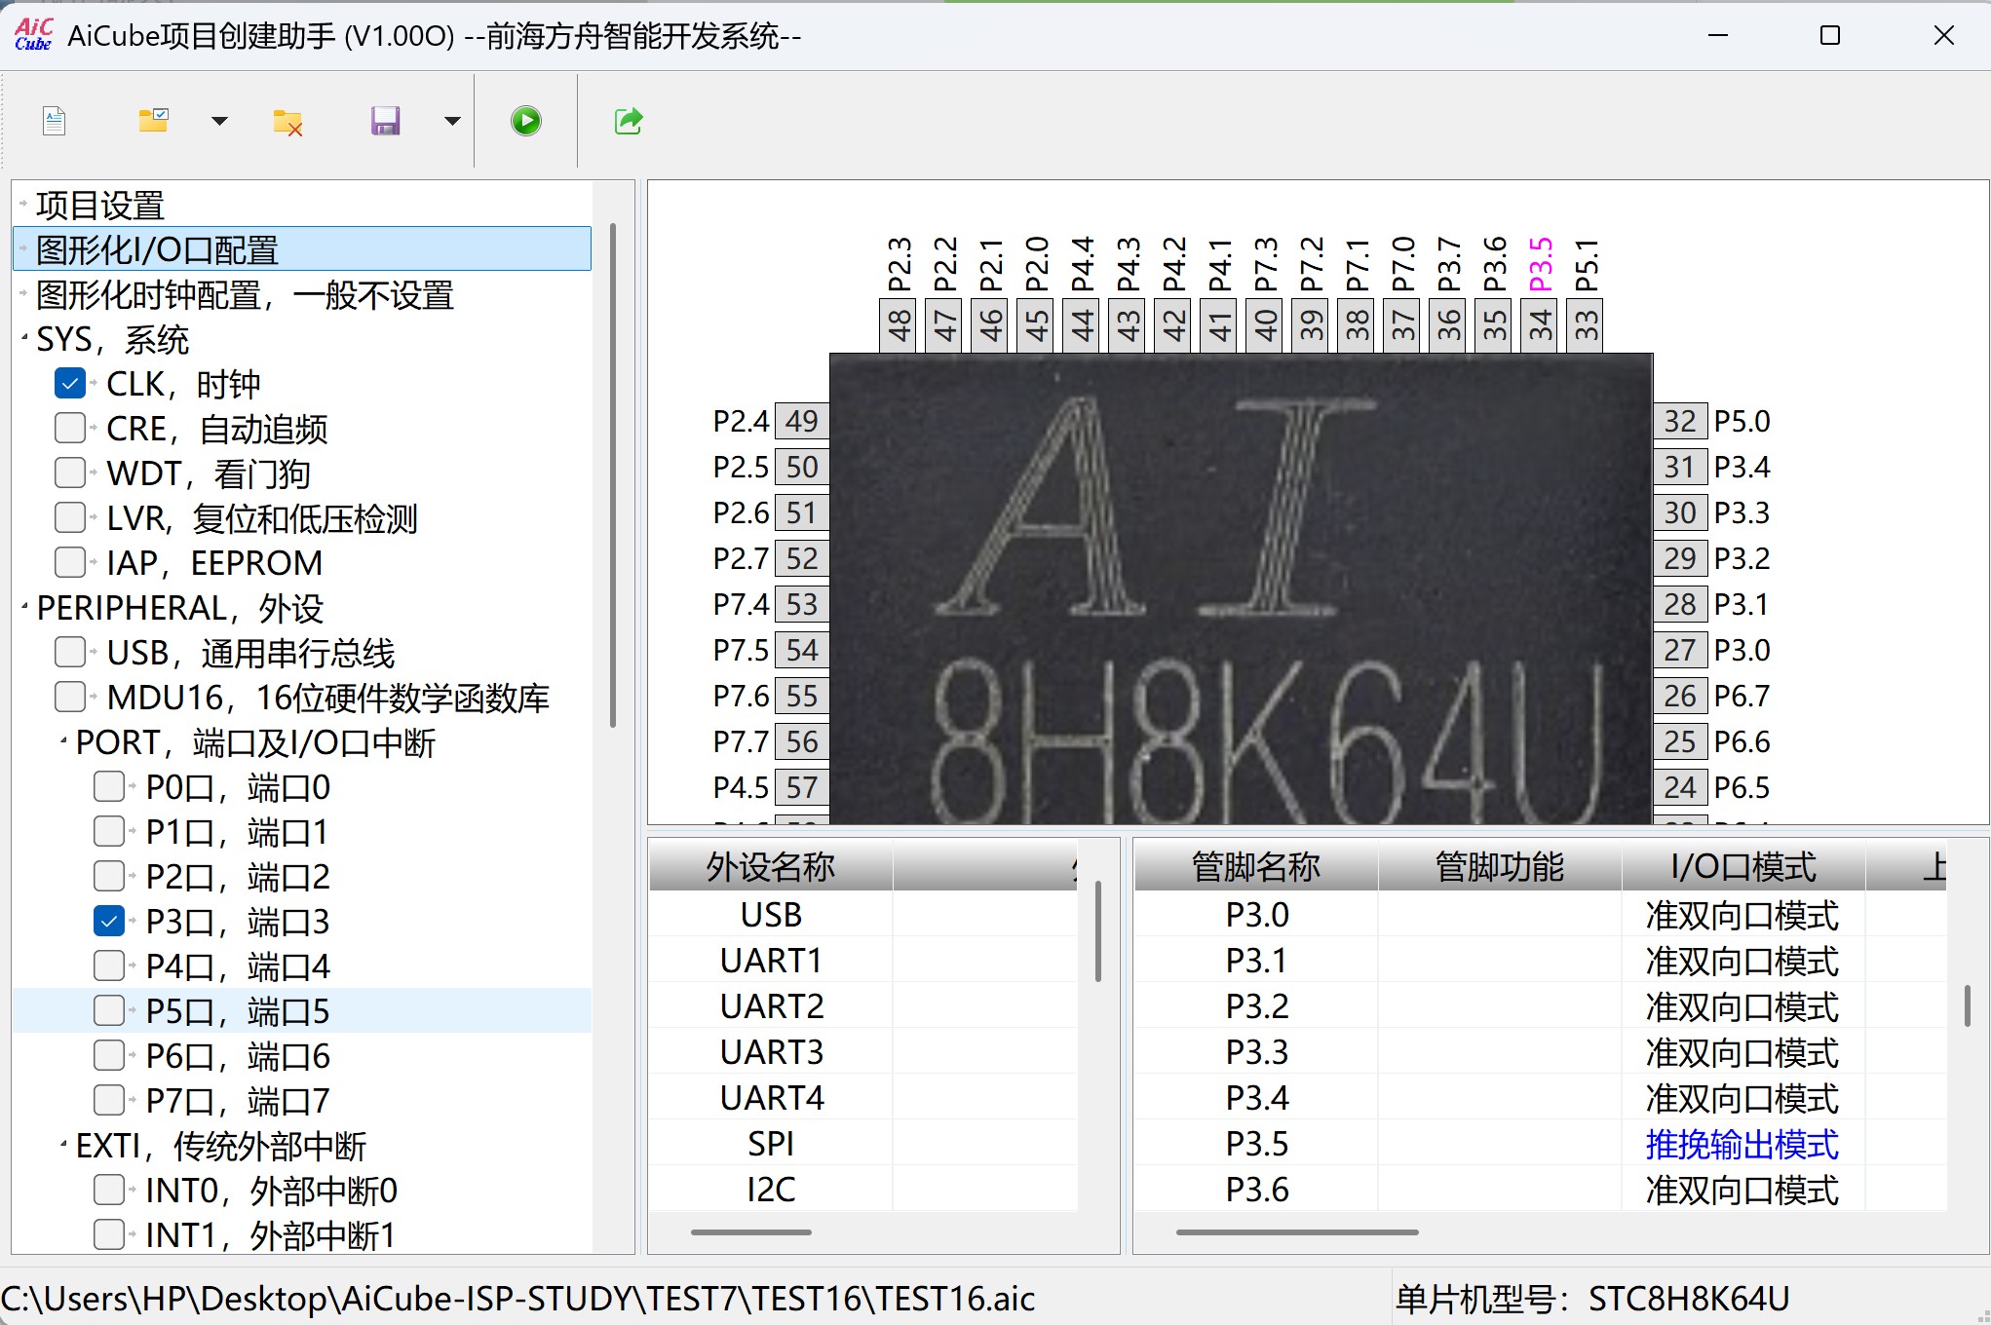This screenshot has width=1991, height=1325.
Task: Click the green export share icon
Action: pyautogui.click(x=629, y=121)
